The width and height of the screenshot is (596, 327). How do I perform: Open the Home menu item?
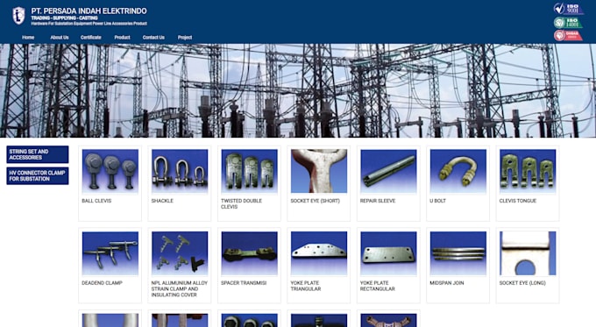coord(28,38)
